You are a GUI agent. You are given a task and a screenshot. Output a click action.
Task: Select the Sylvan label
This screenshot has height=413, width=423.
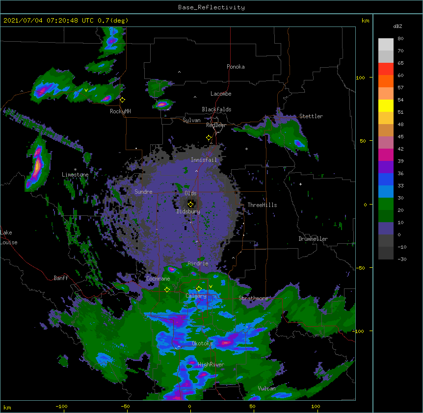click(191, 120)
